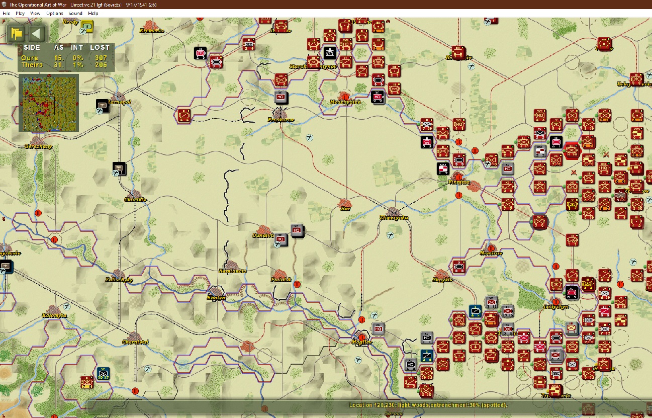Select the red counter on hex west of Proskurov
652x418 pixels.
coord(183,115)
